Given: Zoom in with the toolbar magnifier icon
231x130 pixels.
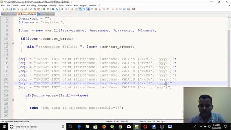Looking at the screenshot, I should (x=62, y=9).
